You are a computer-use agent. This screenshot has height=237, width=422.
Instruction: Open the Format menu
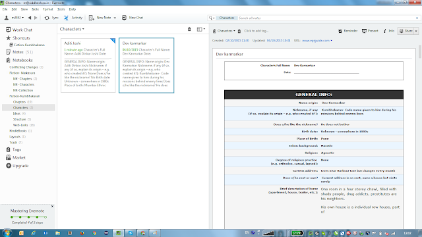point(48,9)
